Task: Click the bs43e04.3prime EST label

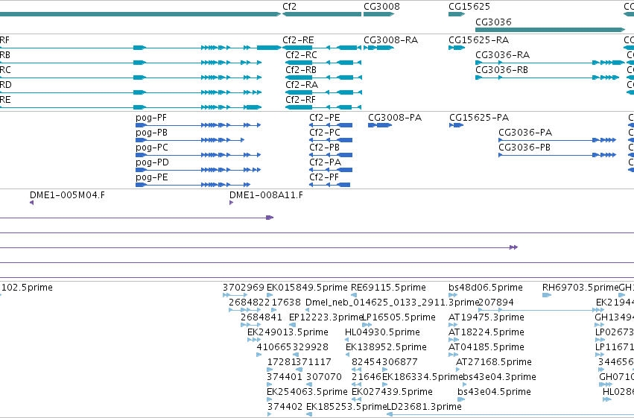Action: coord(499,377)
